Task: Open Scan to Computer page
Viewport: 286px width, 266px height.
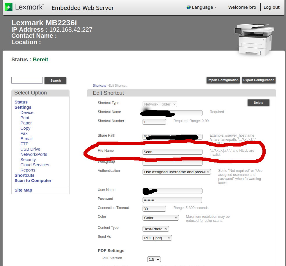Action: [33, 181]
